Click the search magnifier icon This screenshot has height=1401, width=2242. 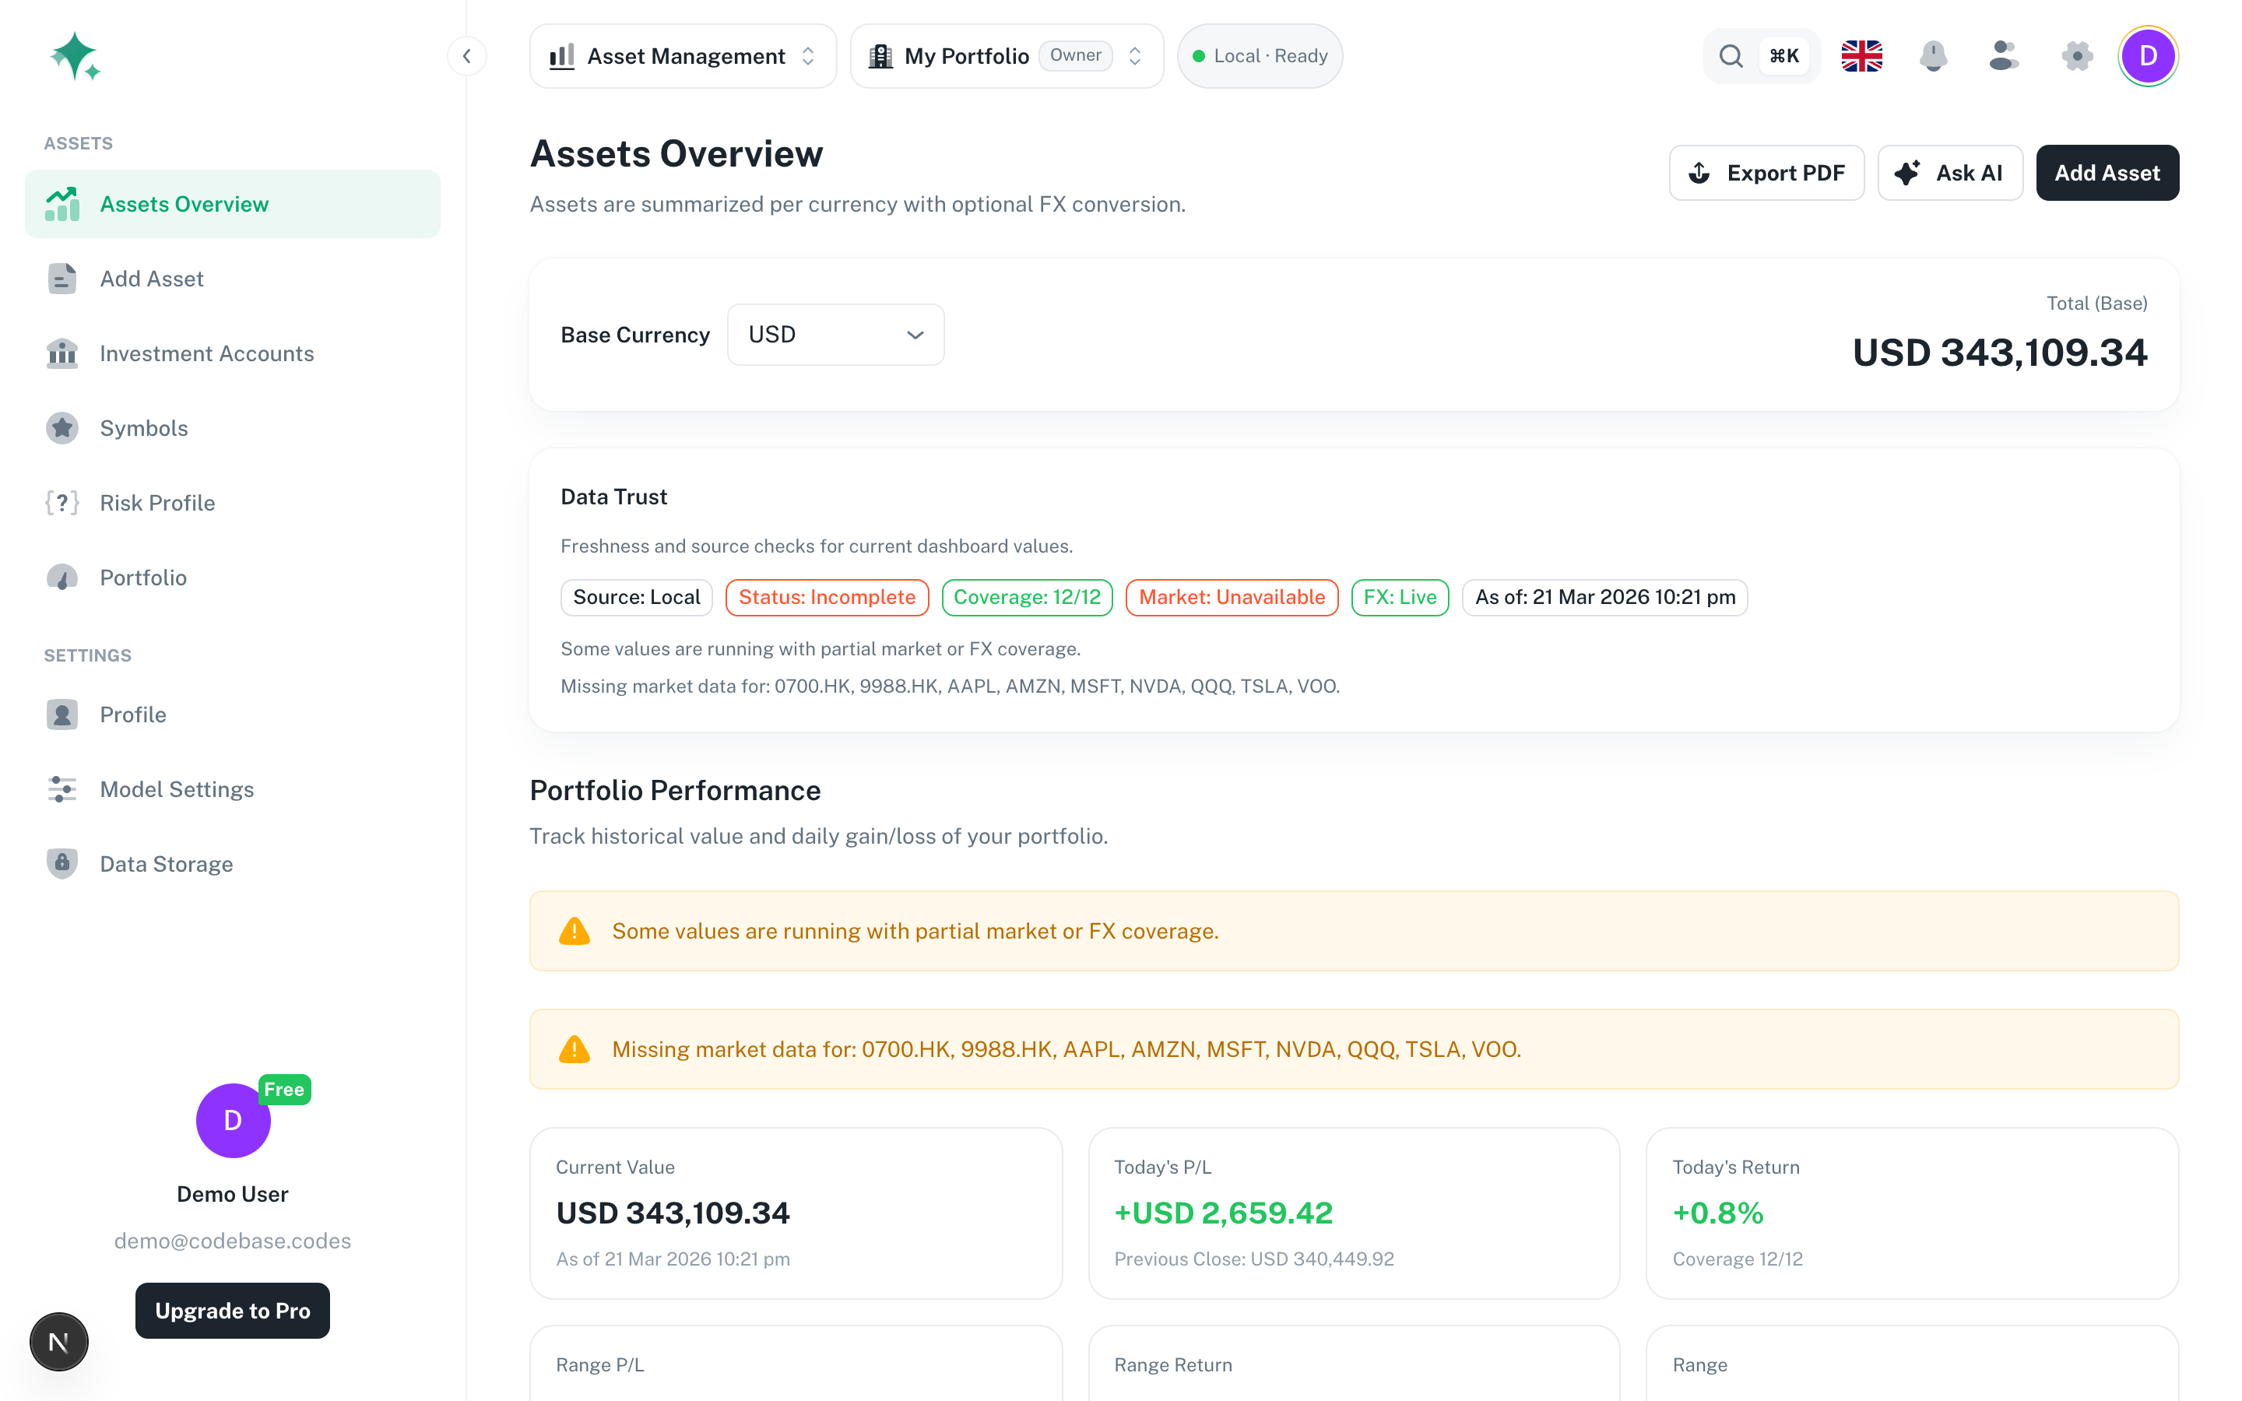click(1731, 55)
